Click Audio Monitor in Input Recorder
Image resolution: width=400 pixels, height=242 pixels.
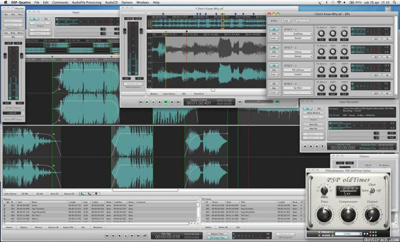coord(313,112)
